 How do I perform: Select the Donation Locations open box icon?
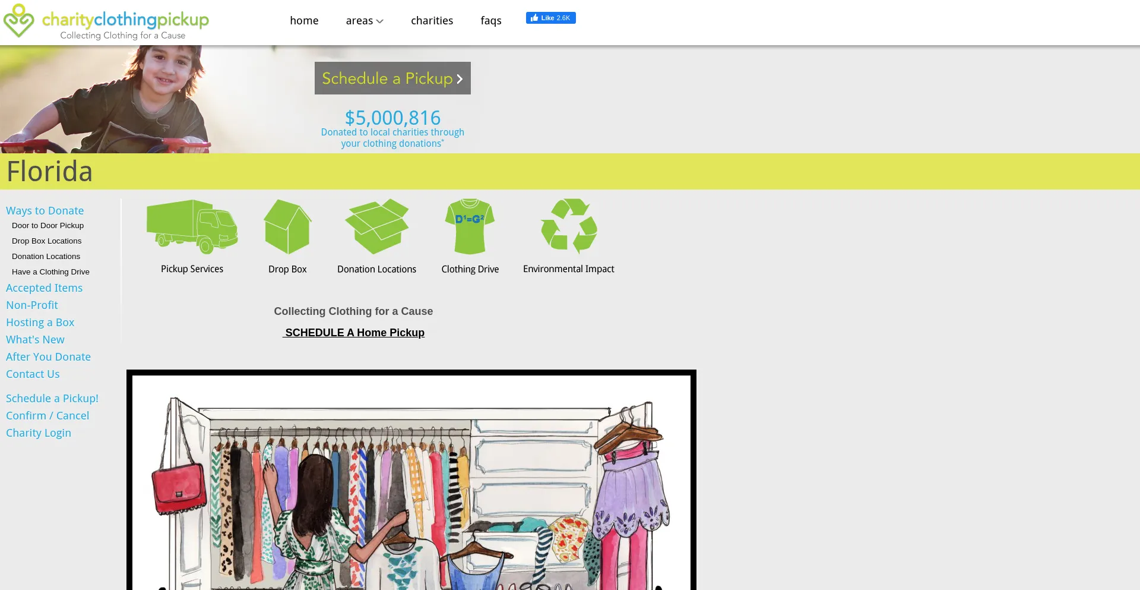click(376, 227)
